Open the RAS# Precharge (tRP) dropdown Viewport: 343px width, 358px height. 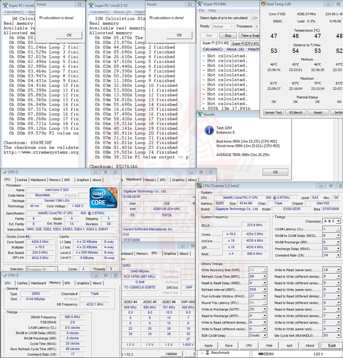(x=338, y=242)
